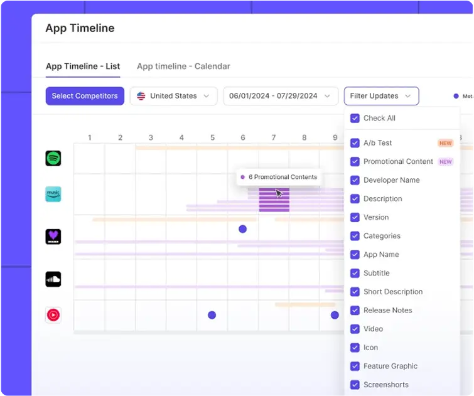Click the Amazon Music app icon

53,194
